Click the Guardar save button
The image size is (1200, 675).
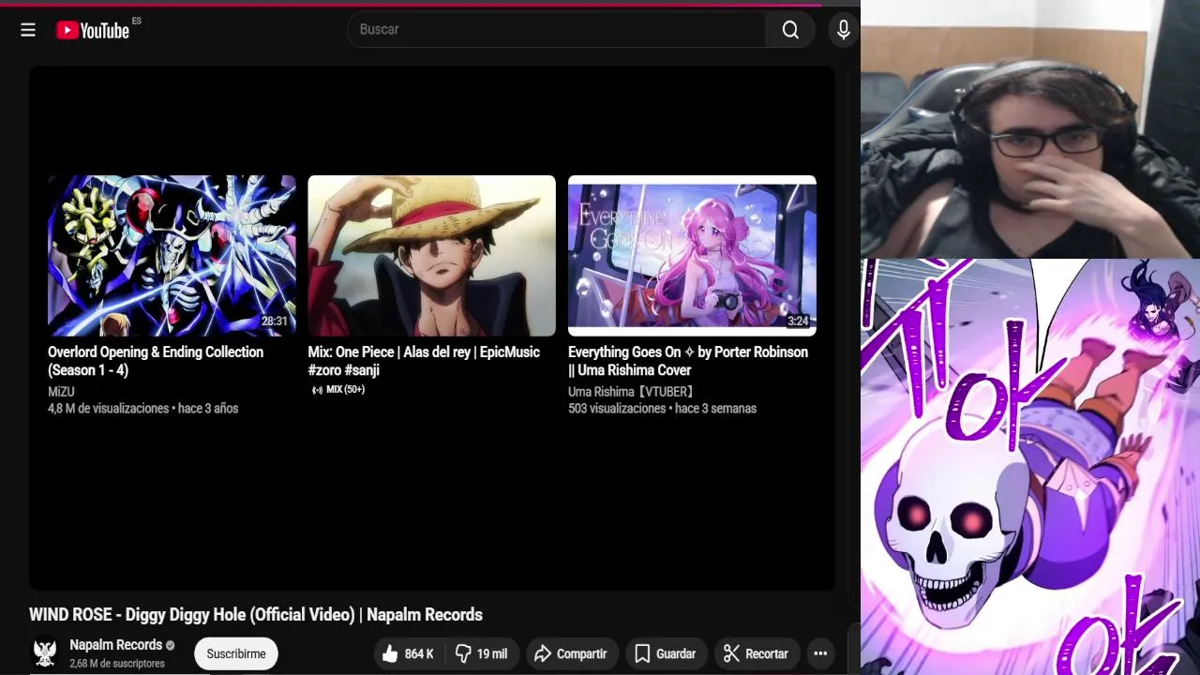(665, 653)
